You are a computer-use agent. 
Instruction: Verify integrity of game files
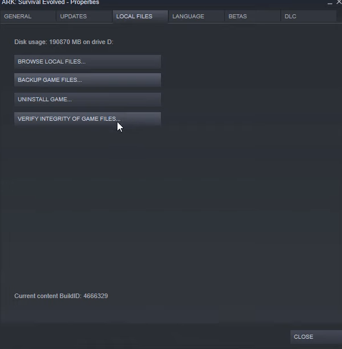[x=88, y=119]
